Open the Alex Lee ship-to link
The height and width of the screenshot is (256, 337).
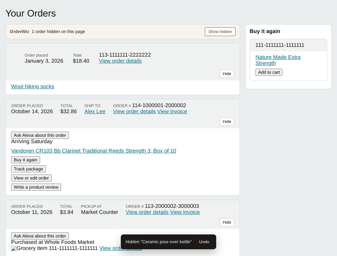(95, 111)
